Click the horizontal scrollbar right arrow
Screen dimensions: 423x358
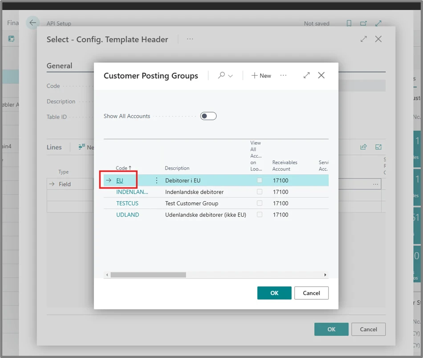[325, 275]
